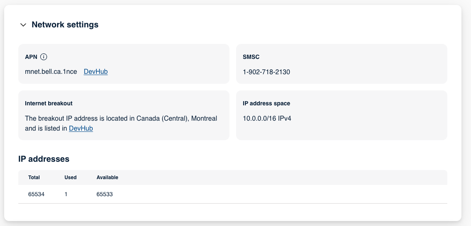Collapse the Network settings section chevron
The image size is (471, 226).
(23, 25)
